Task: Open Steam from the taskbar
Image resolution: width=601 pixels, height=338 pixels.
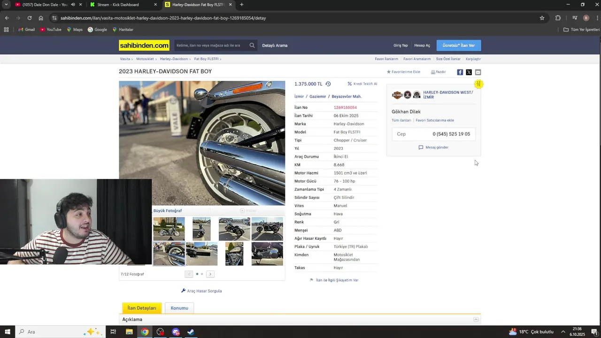Action: tap(191, 332)
